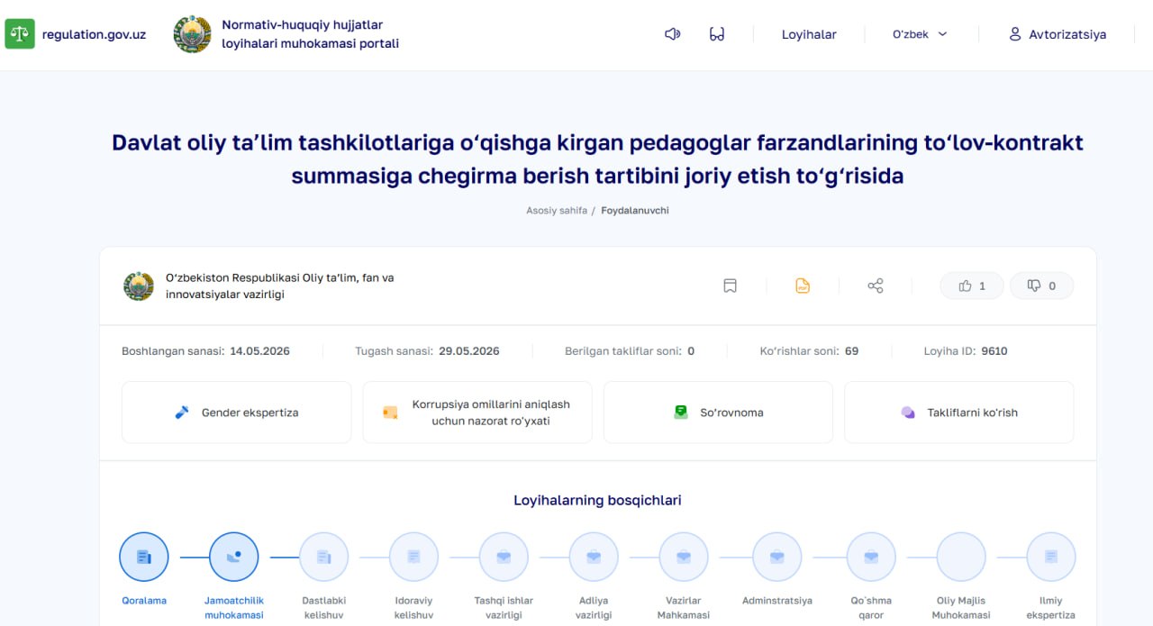Go to Asosiy sahifa breadcrumb

(x=557, y=210)
